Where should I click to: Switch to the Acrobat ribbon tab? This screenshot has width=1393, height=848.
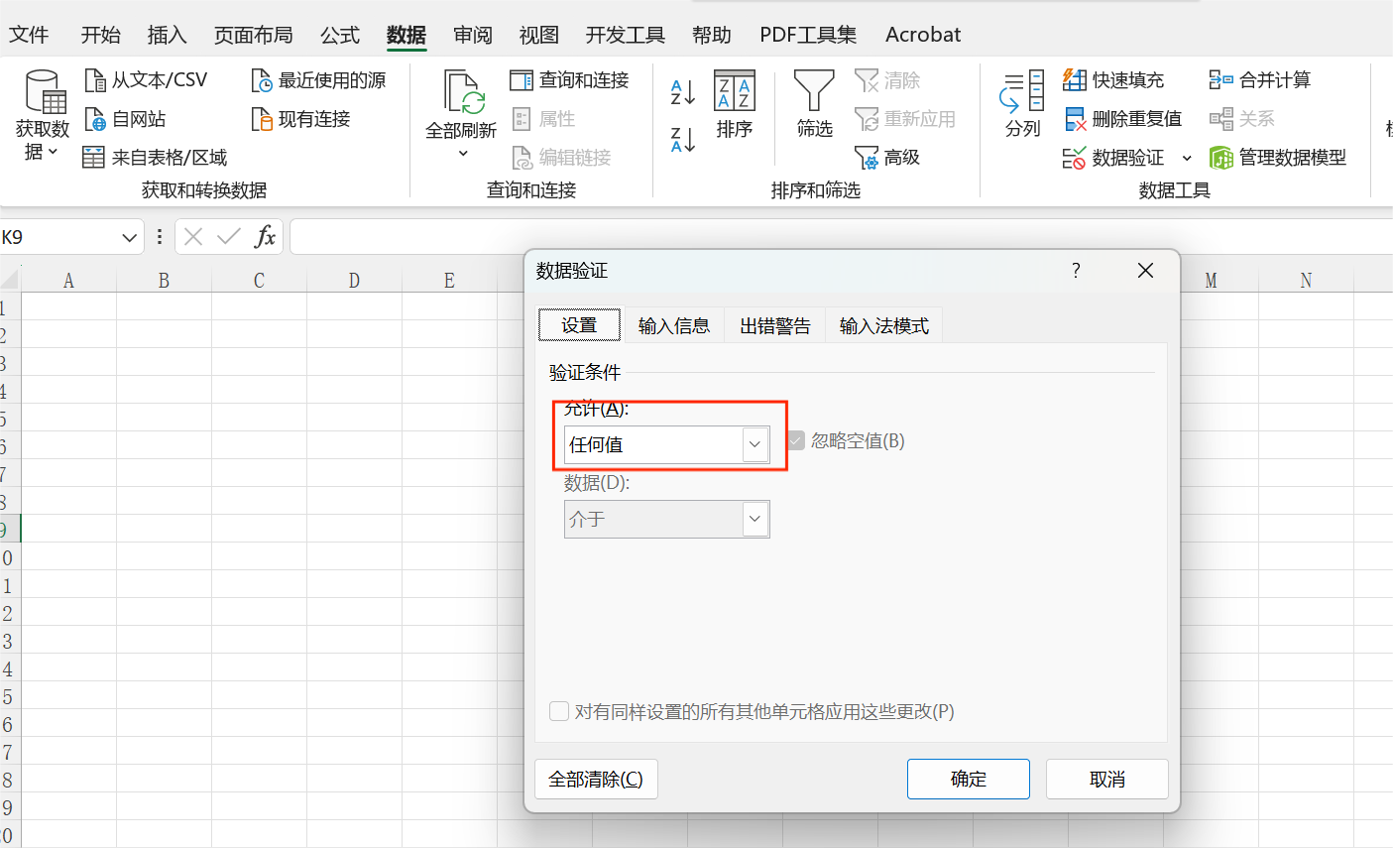click(923, 35)
